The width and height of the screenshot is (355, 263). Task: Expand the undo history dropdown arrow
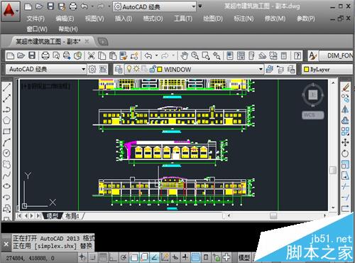tap(157, 55)
